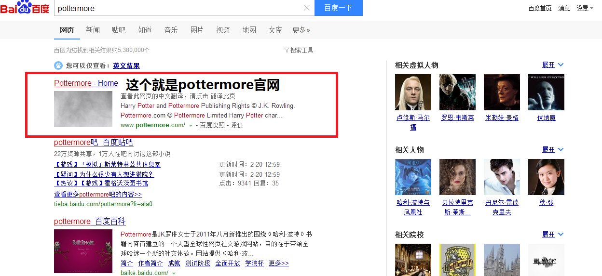Viewport: 602px width, 276px height.
Task: Open pottermore_百度百科 result title
Action: click(90, 221)
